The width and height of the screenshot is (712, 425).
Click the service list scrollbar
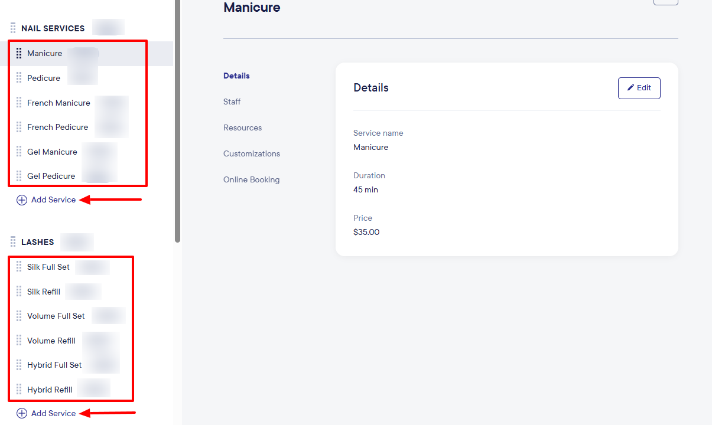[x=177, y=118]
